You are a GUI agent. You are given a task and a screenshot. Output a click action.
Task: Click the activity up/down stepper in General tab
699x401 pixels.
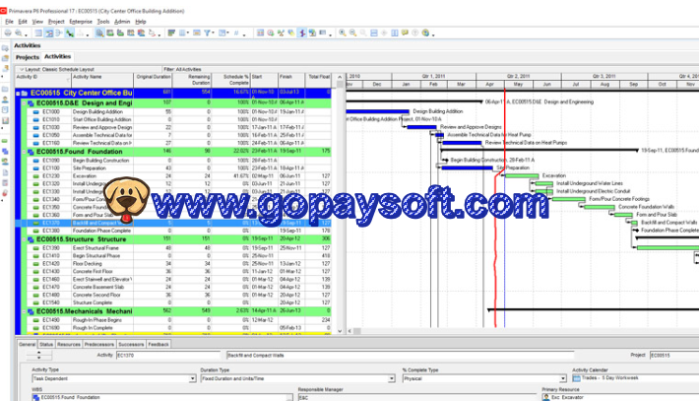[38, 356]
